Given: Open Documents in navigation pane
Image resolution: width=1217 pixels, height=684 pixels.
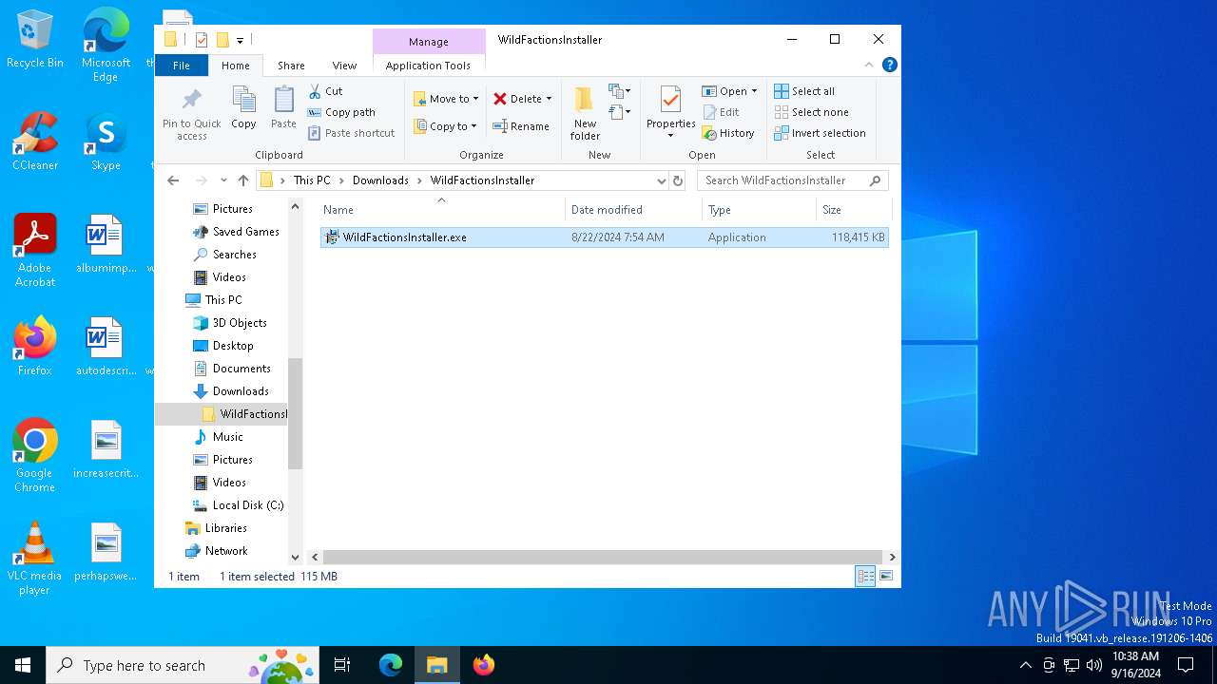Looking at the screenshot, I should click(x=241, y=369).
